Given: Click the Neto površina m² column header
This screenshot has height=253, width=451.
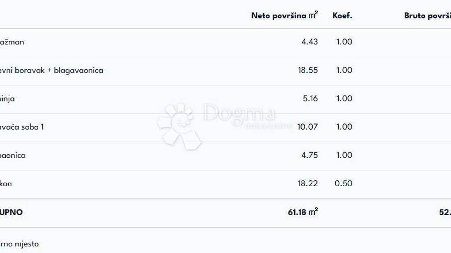Looking at the screenshot, I should coord(285,16).
